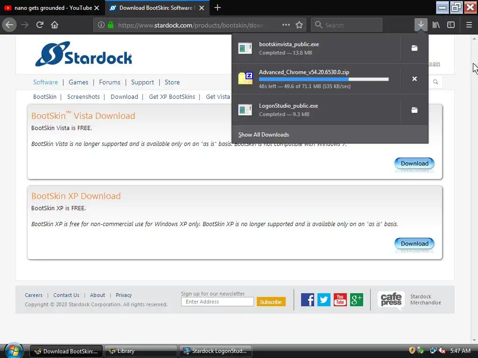Image resolution: width=478 pixels, height=358 pixels.
Task: Open the Software navigation menu item
Action: click(45, 82)
